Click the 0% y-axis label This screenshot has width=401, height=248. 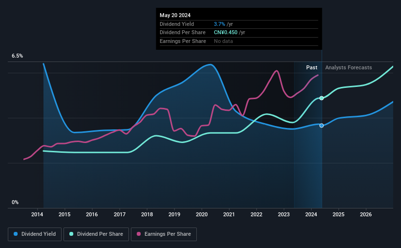click(15, 202)
